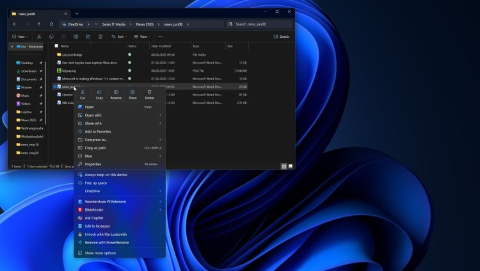The width and height of the screenshot is (480, 271).
Task: Tick the select-all checkbox beside Name header
Action: point(56,46)
